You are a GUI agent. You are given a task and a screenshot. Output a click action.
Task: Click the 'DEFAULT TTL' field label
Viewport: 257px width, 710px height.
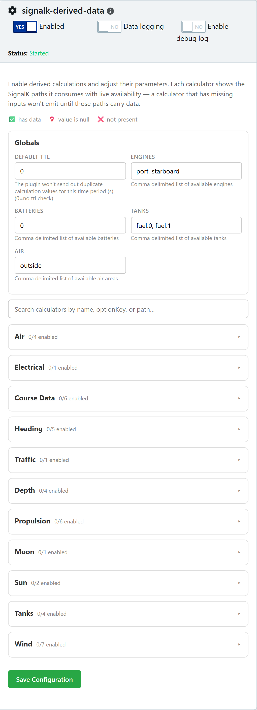[x=32, y=157]
